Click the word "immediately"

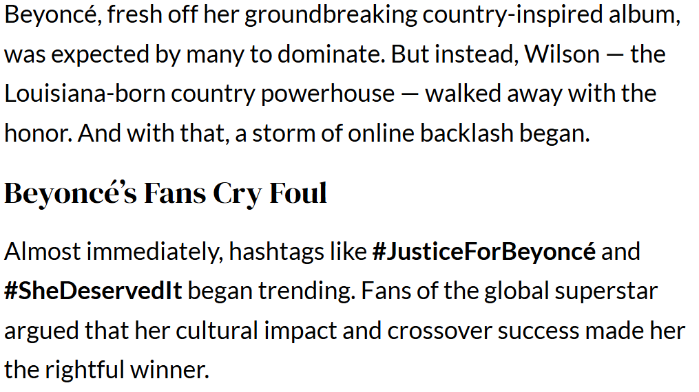(x=142, y=252)
